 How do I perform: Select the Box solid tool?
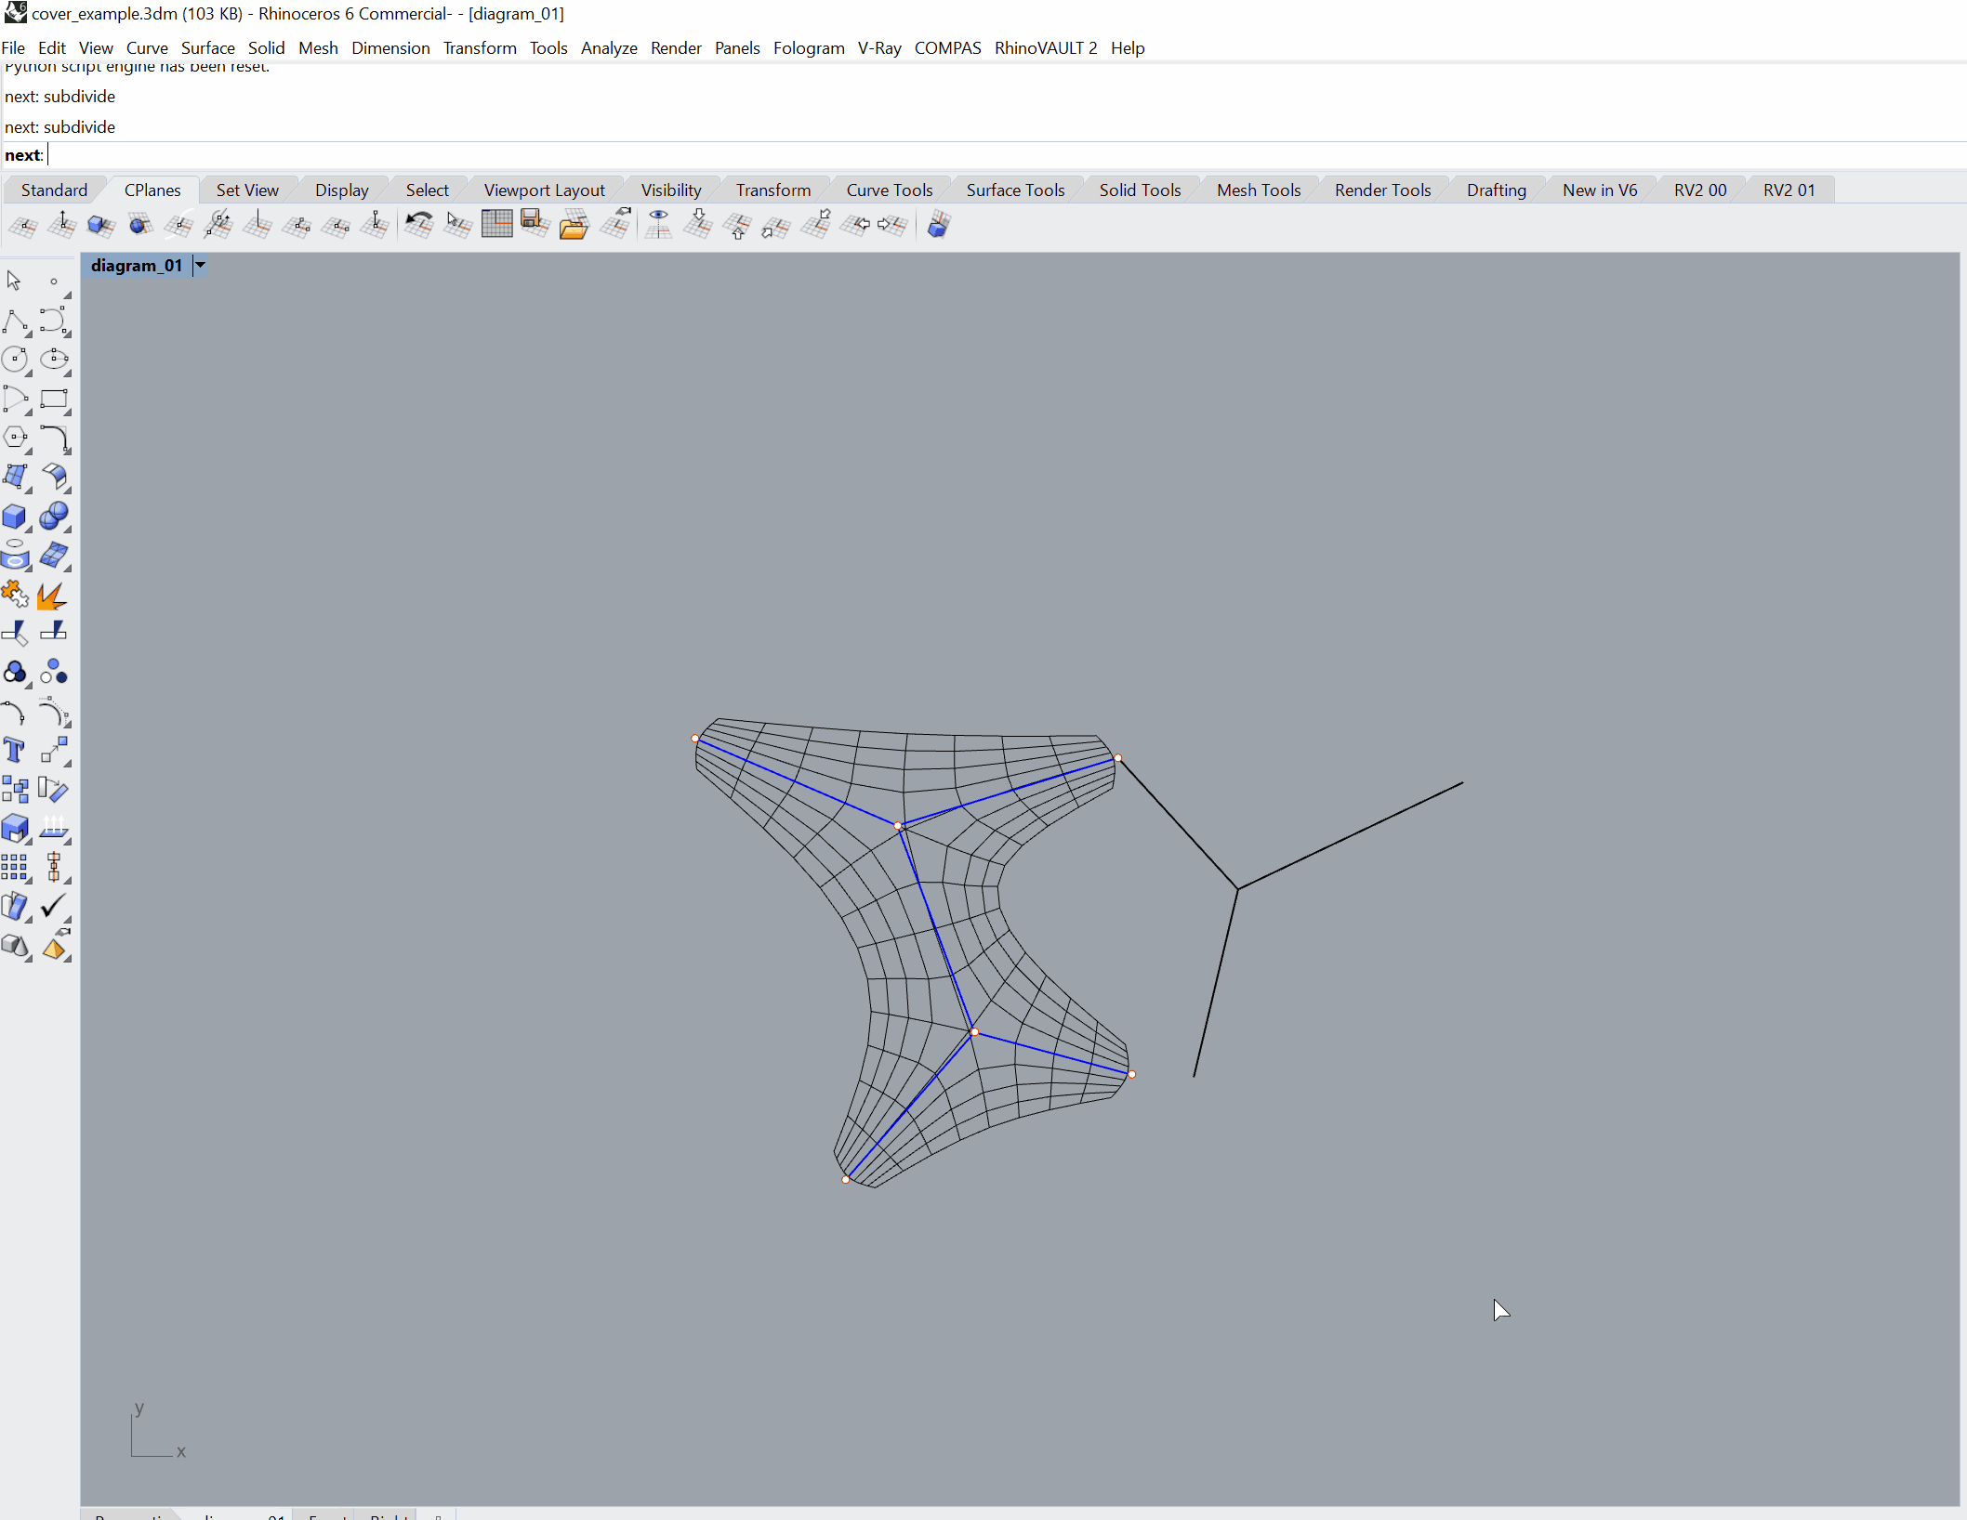[x=15, y=517]
